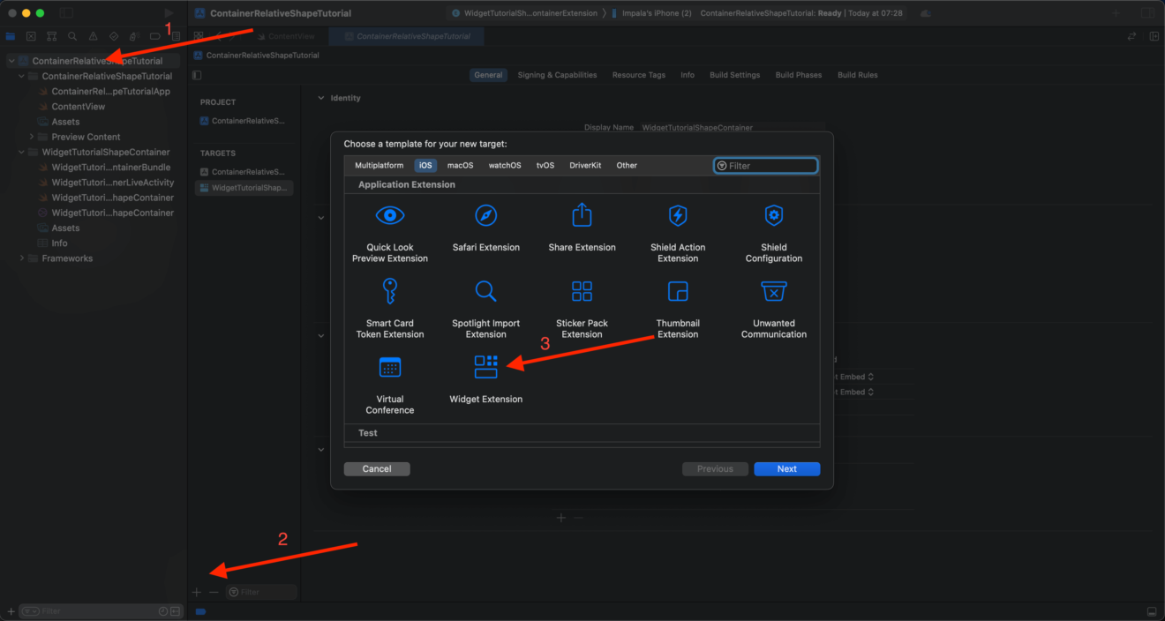Collapse the WidgetTutorialShapeContainer group

22,152
